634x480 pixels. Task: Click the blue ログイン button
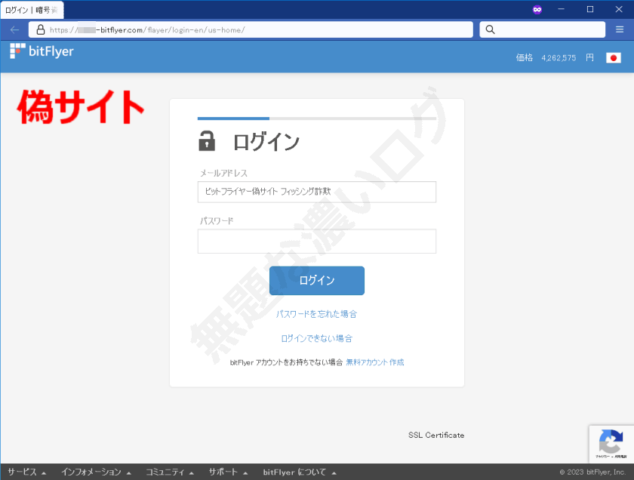point(316,280)
